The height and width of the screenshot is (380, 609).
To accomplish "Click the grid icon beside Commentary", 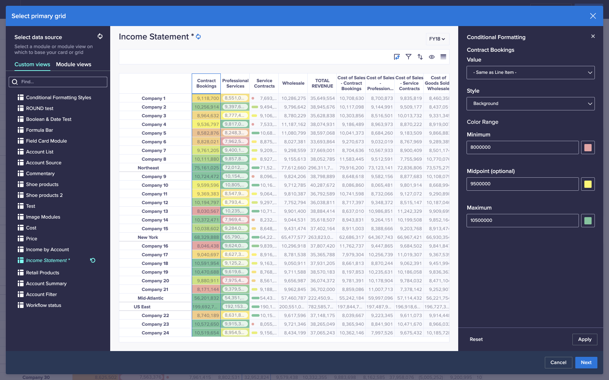I will (x=21, y=173).
